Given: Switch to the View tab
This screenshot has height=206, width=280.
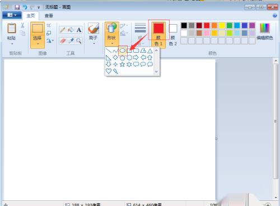Looking at the screenshot, I should coord(49,16).
